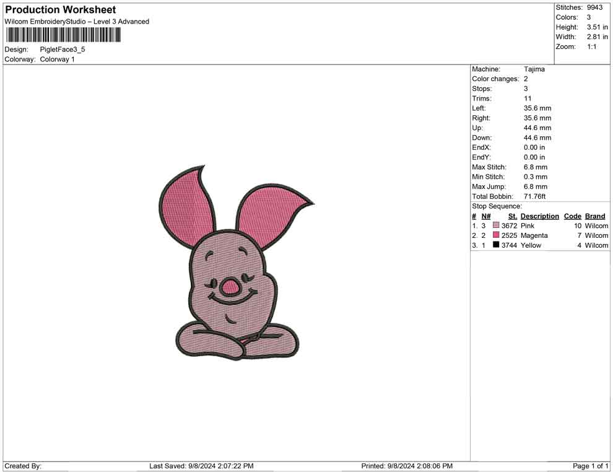Click the Zoom value 1:1
613x472 pixels.
pyautogui.click(x=591, y=46)
